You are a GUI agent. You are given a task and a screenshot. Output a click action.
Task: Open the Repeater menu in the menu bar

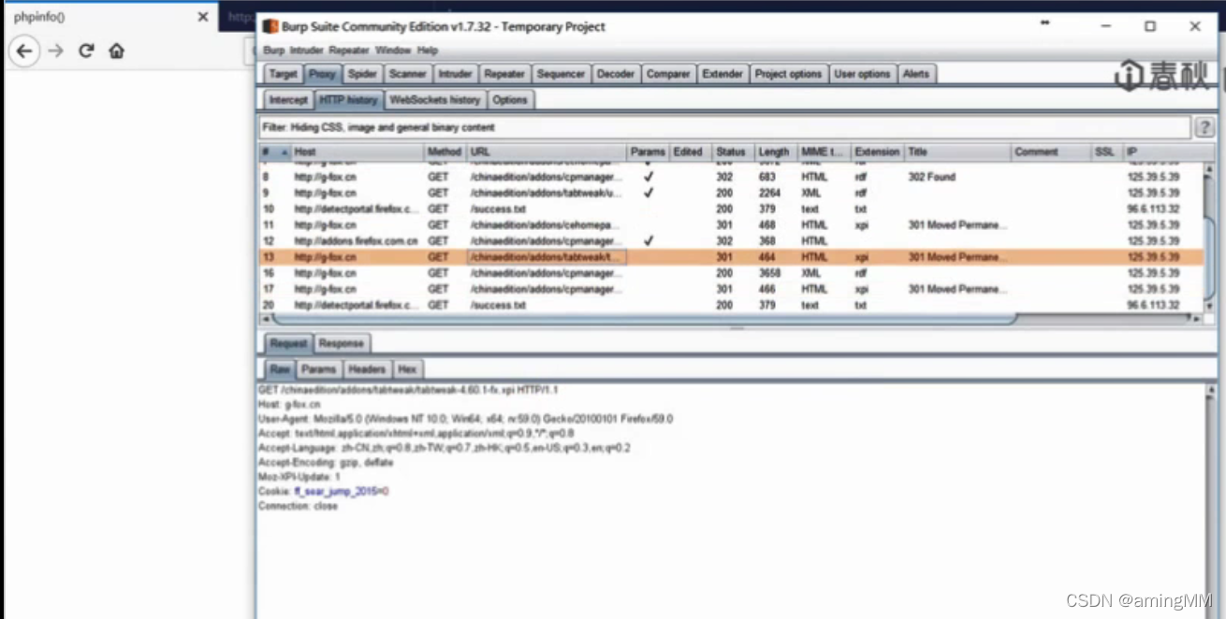(348, 50)
